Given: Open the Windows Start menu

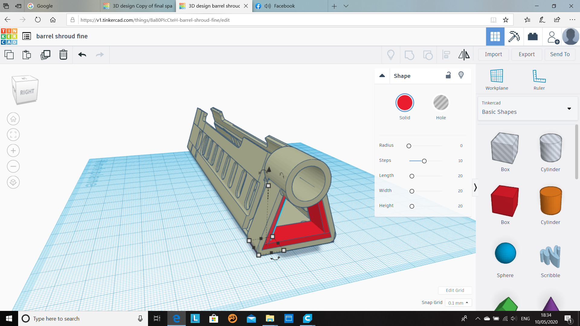Looking at the screenshot, I should coord(9,318).
